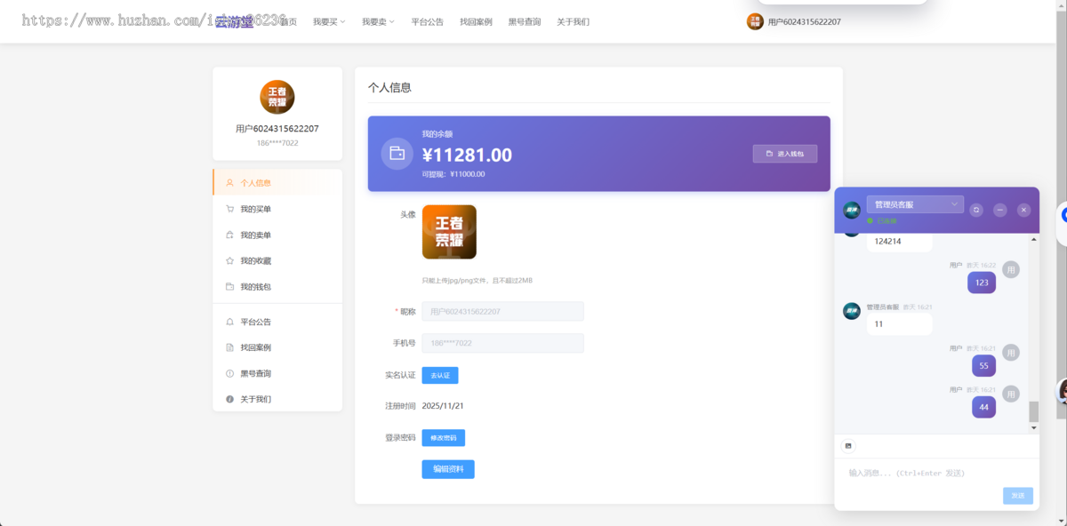Click the chat message bubble 11
The height and width of the screenshot is (526, 1067).
point(899,324)
